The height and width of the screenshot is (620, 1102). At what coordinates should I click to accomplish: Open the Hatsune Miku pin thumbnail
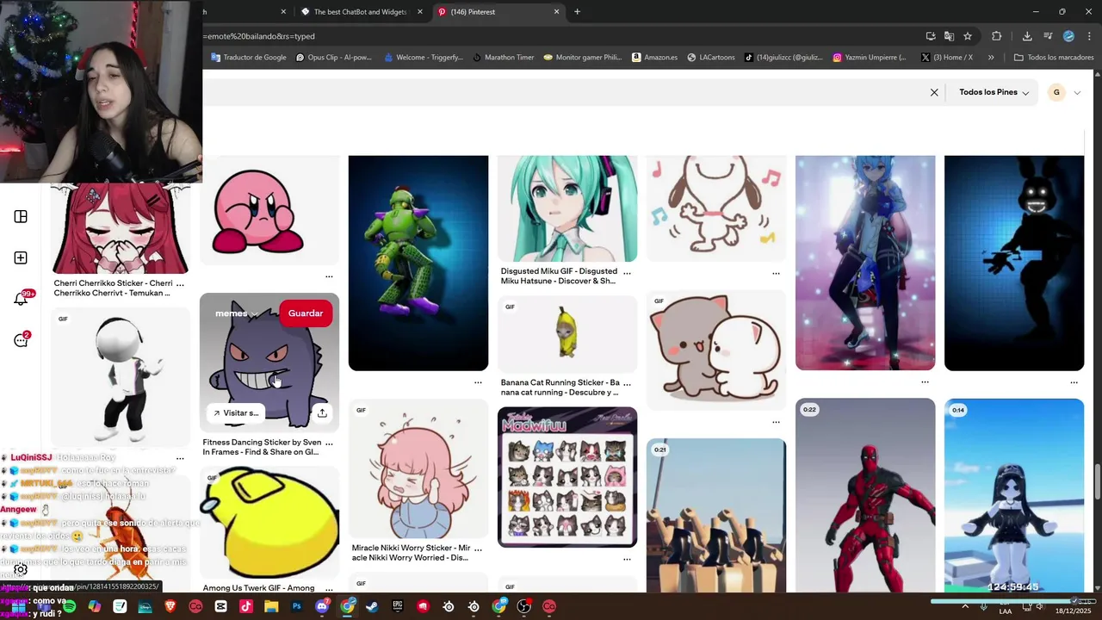(567, 208)
